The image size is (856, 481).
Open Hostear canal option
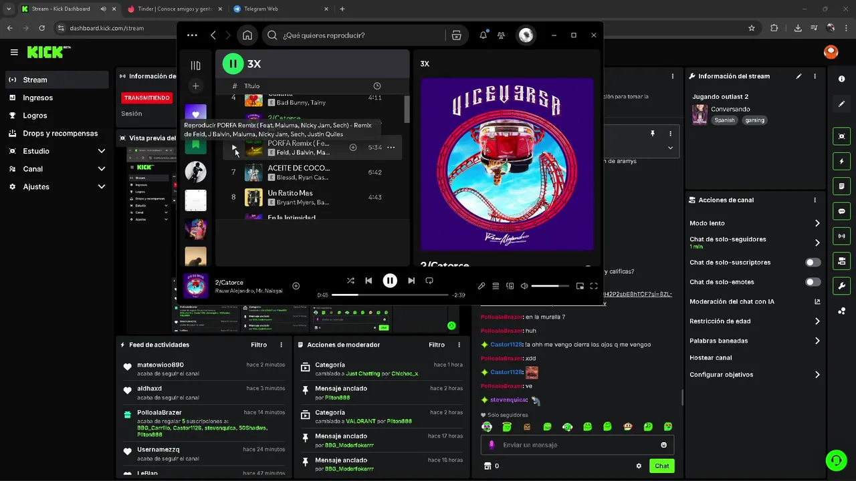pos(710,357)
